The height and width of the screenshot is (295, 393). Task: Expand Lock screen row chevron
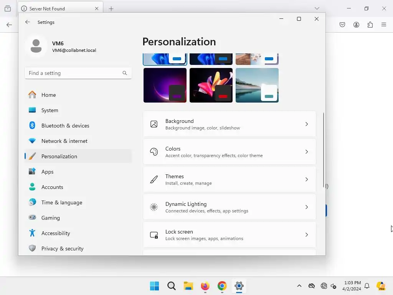[x=307, y=235]
